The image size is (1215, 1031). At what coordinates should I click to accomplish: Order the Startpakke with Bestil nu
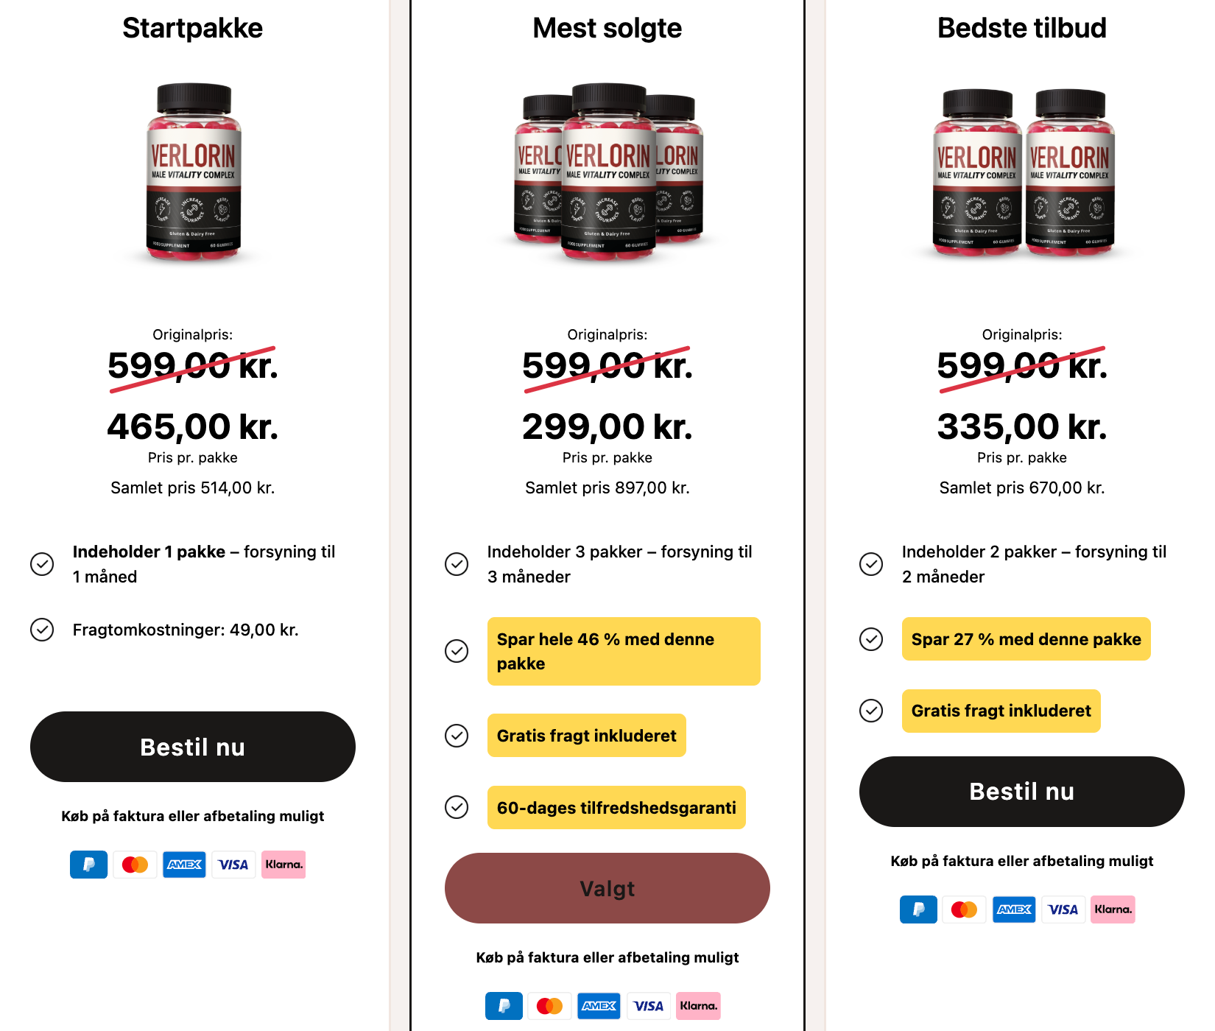193,747
